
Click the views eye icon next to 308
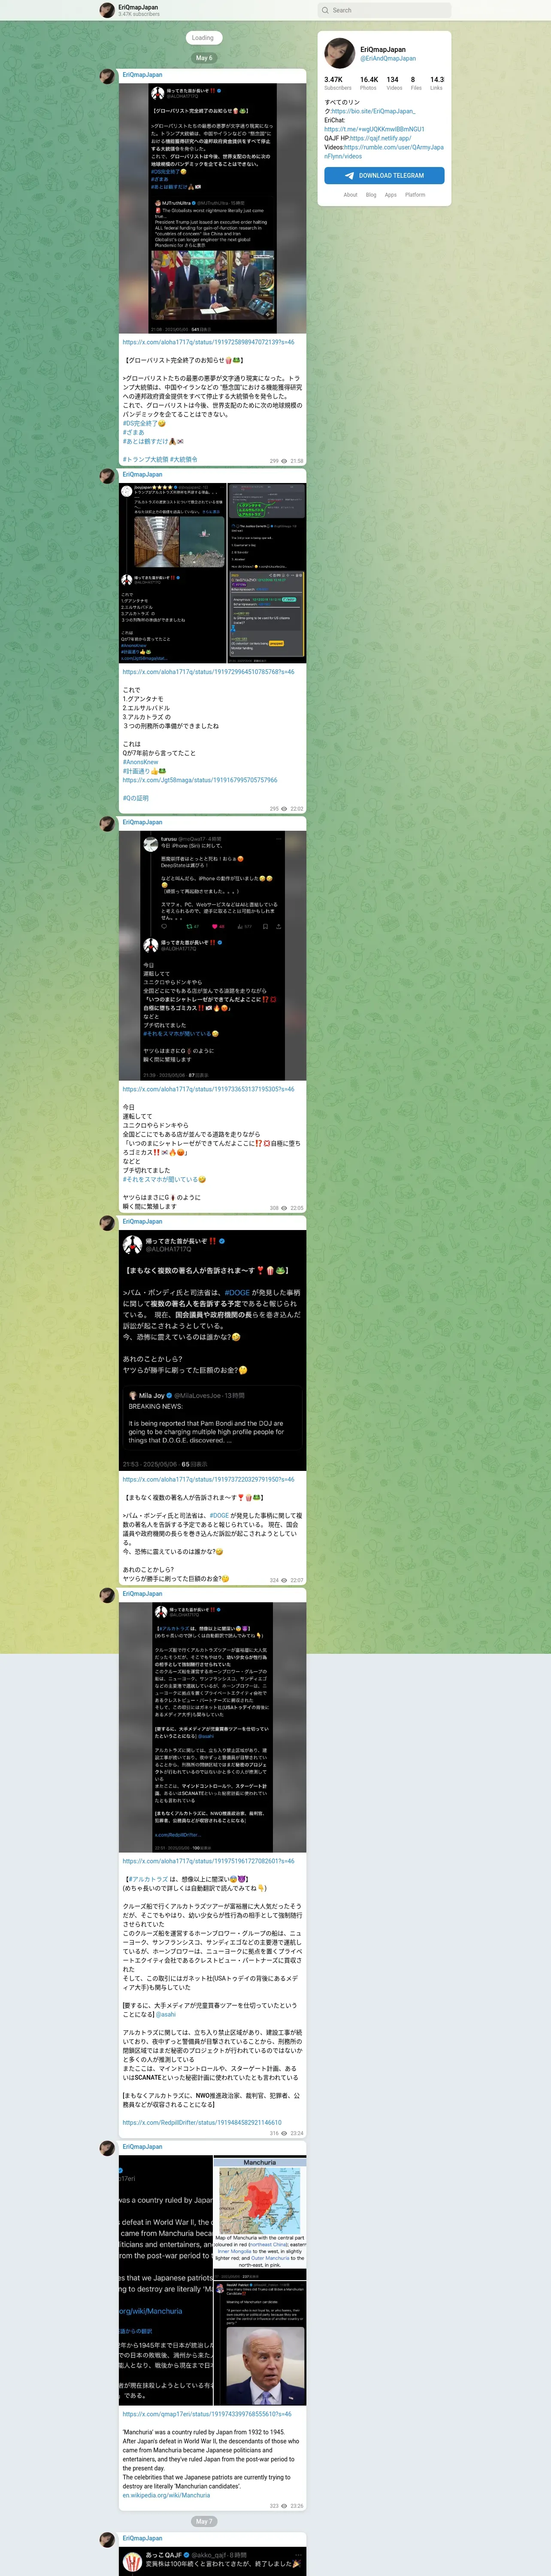click(x=284, y=1208)
